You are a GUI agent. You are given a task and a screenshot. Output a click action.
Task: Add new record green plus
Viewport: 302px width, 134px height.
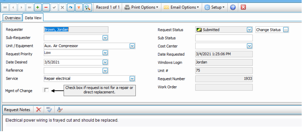(x=38, y=8)
